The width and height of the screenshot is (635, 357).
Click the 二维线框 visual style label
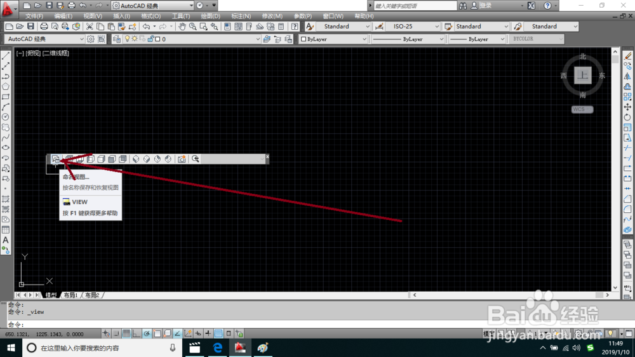[56, 53]
